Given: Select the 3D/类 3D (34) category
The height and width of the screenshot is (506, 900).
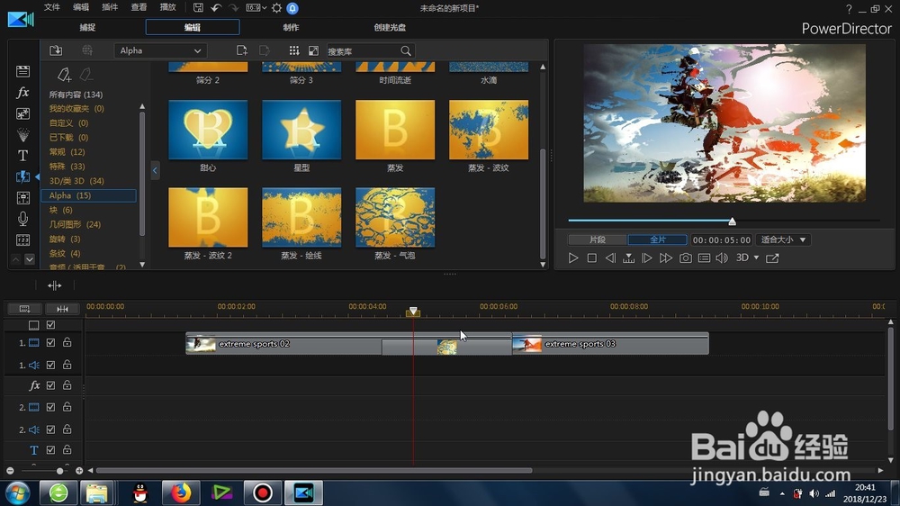Looking at the screenshot, I should (76, 181).
